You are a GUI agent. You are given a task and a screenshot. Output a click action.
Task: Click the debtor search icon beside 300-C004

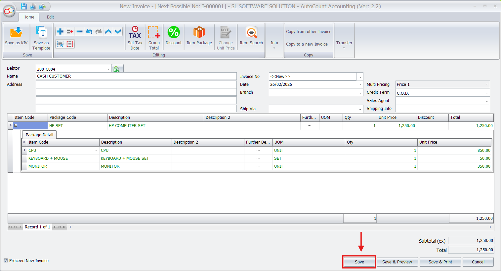click(116, 69)
